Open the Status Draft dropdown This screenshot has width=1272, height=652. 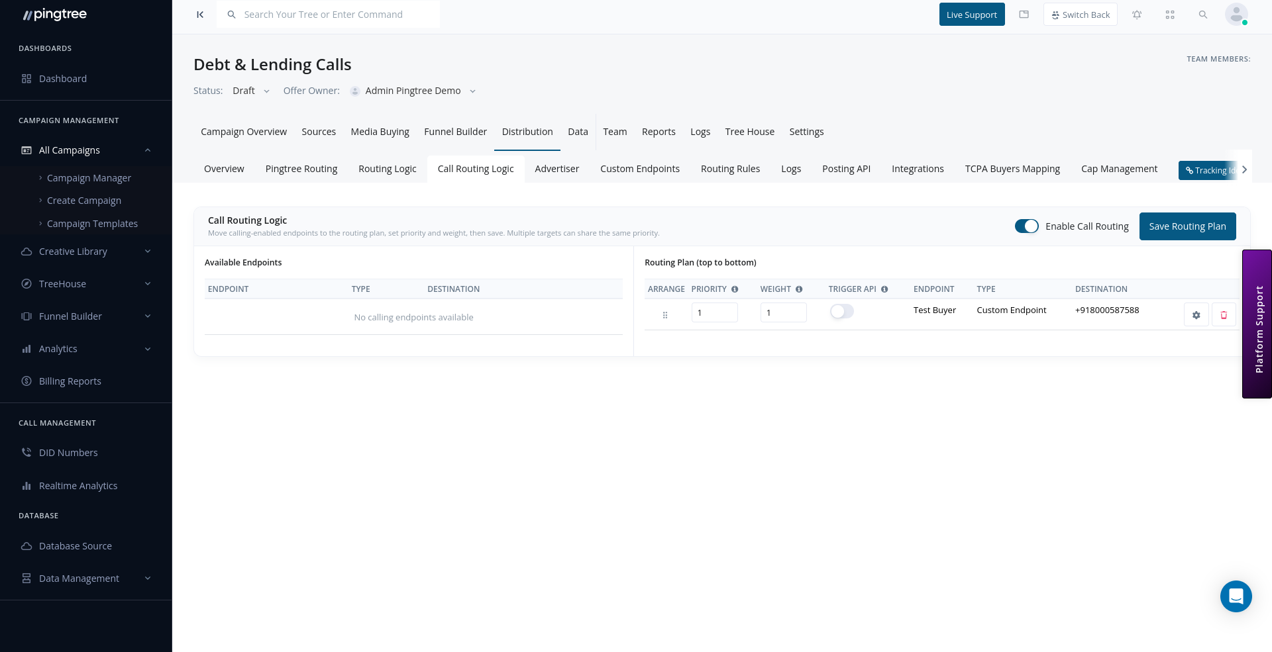[x=250, y=91]
